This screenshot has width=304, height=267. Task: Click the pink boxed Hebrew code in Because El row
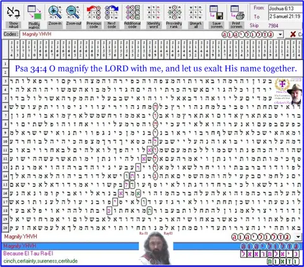tap(269, 254)
